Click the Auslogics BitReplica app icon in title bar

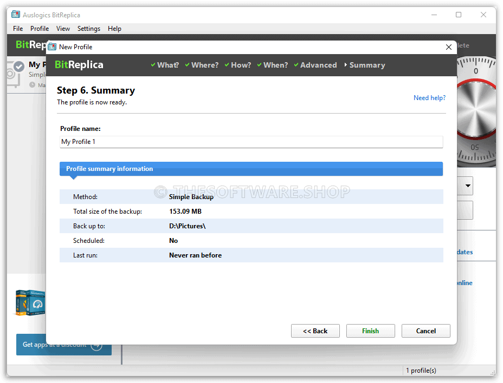15,15
